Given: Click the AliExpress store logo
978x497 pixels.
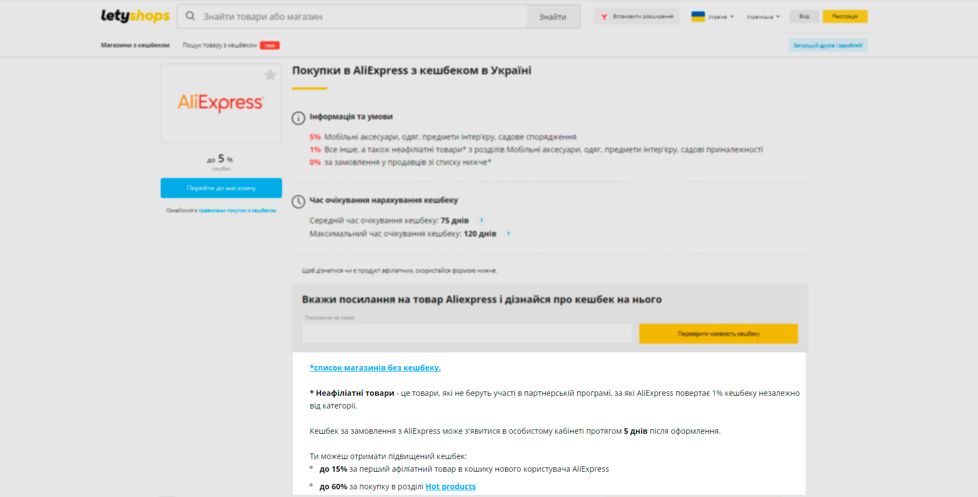Looking at the screenshot, I should [x=220, y=103].
